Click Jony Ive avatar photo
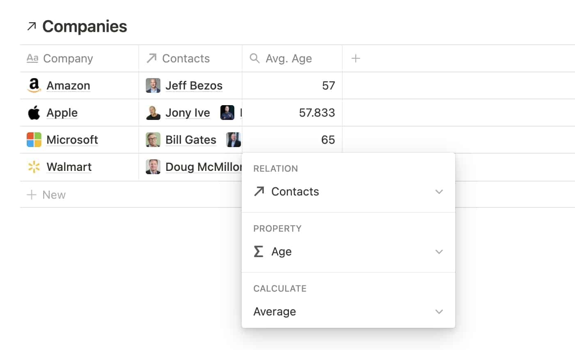This screenshot has height=350, width=575. tap(153, 113)
